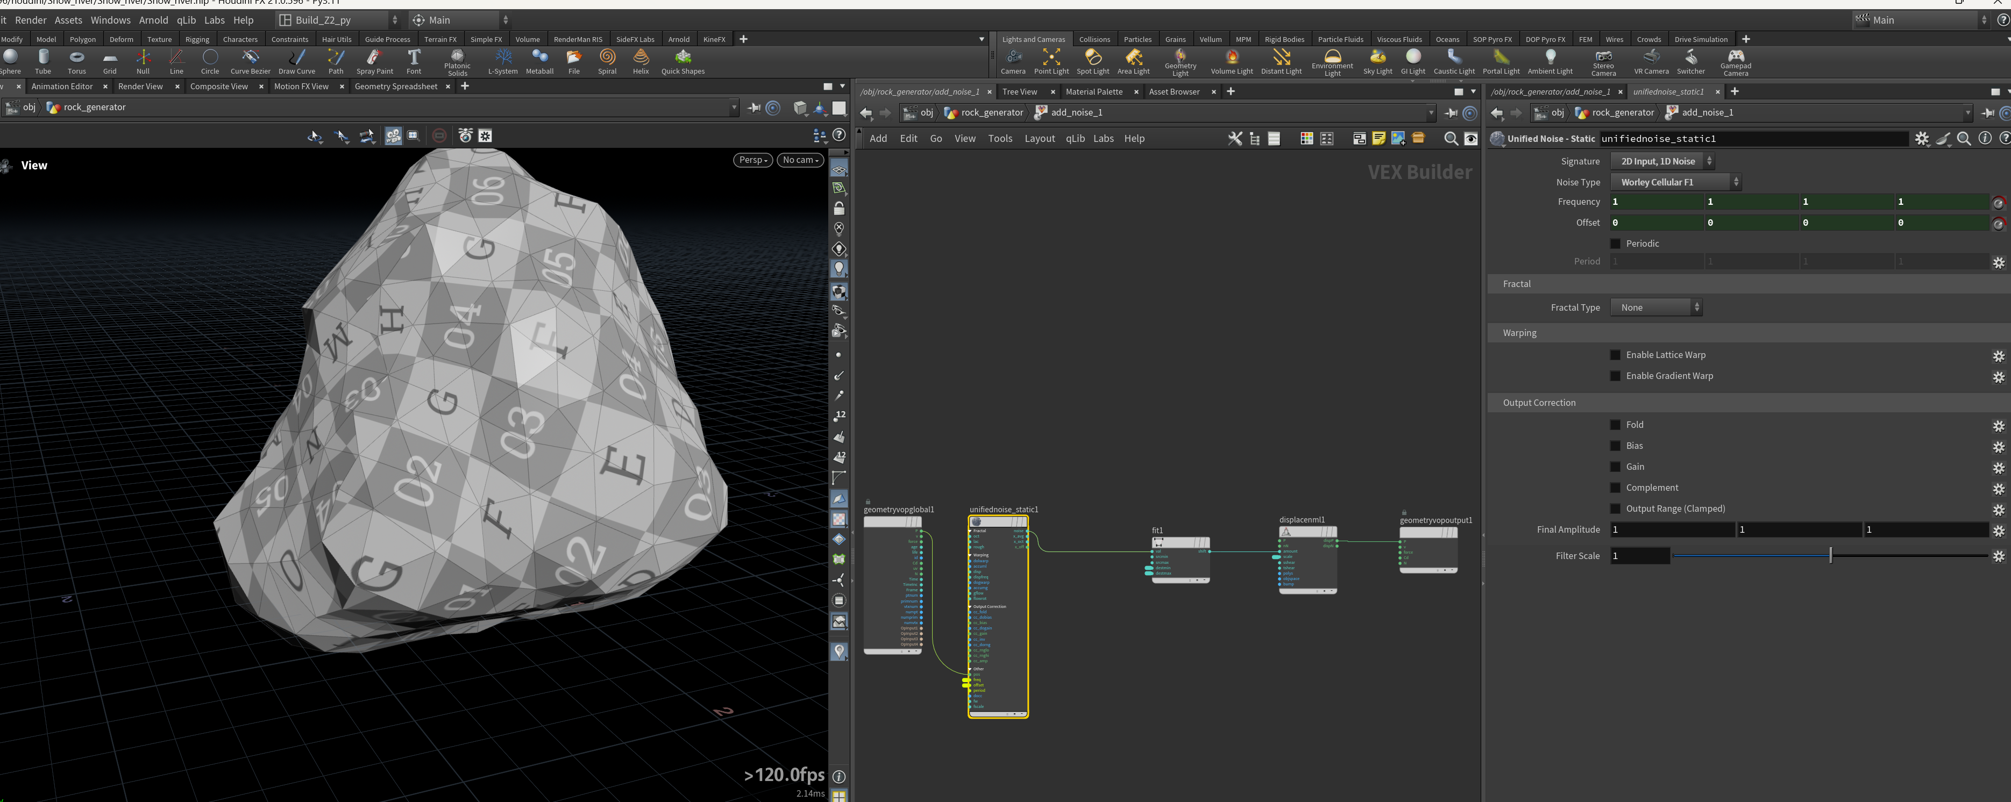
Task: Enable the Periodic checkbox
Action: pyautogui.click(x=1615, y=244)
